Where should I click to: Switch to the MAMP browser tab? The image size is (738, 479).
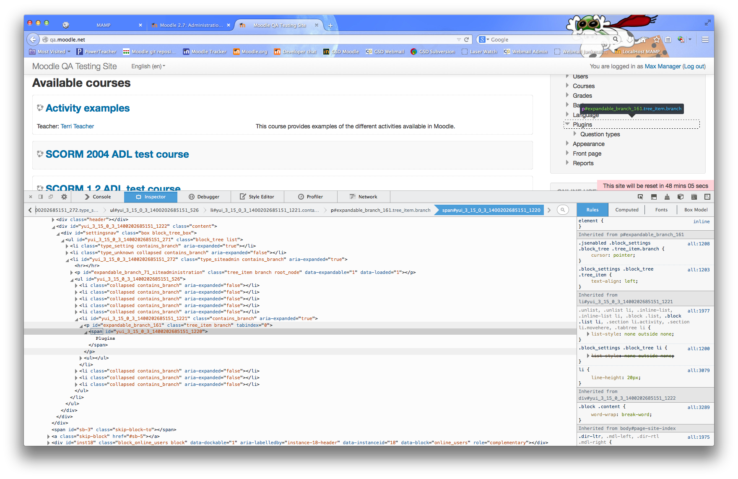[x=103, y=25]
